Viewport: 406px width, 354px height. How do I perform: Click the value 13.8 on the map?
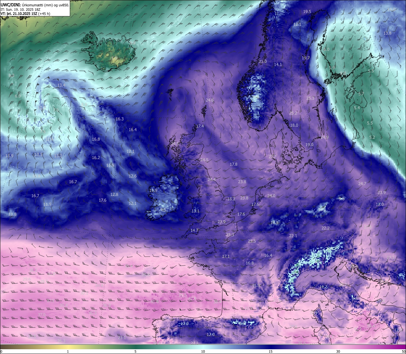coord(387,33)
